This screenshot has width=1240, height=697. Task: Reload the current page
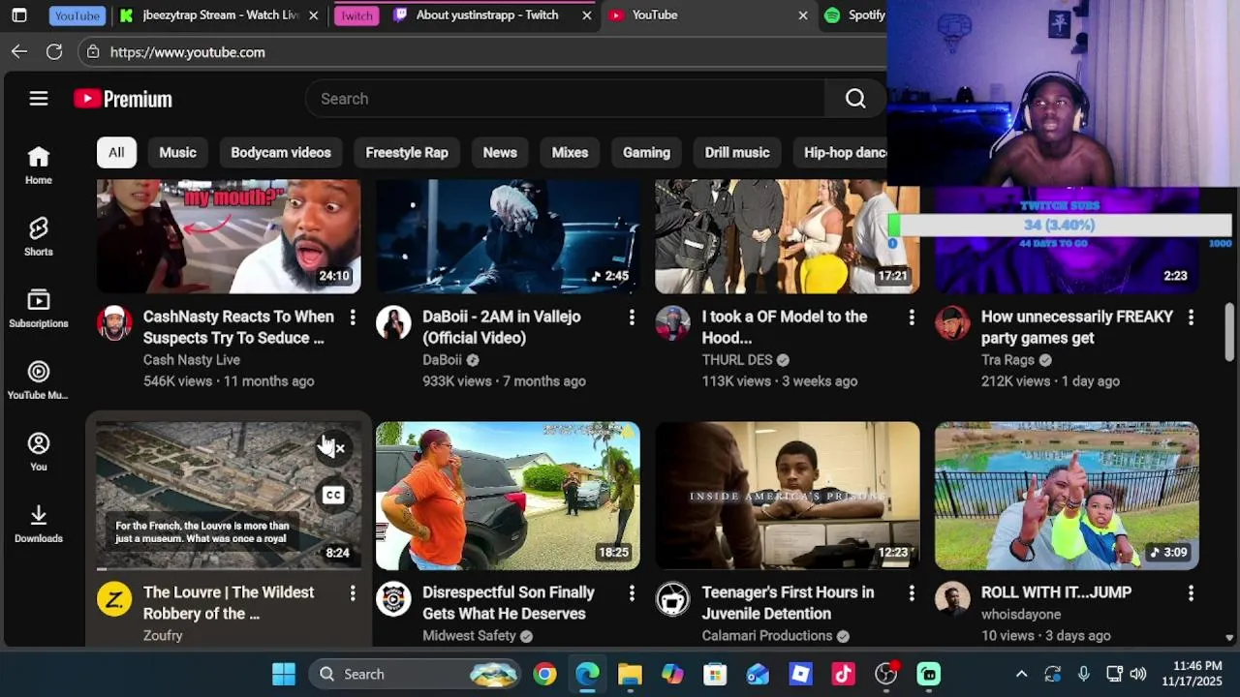[x=54, y=52]
